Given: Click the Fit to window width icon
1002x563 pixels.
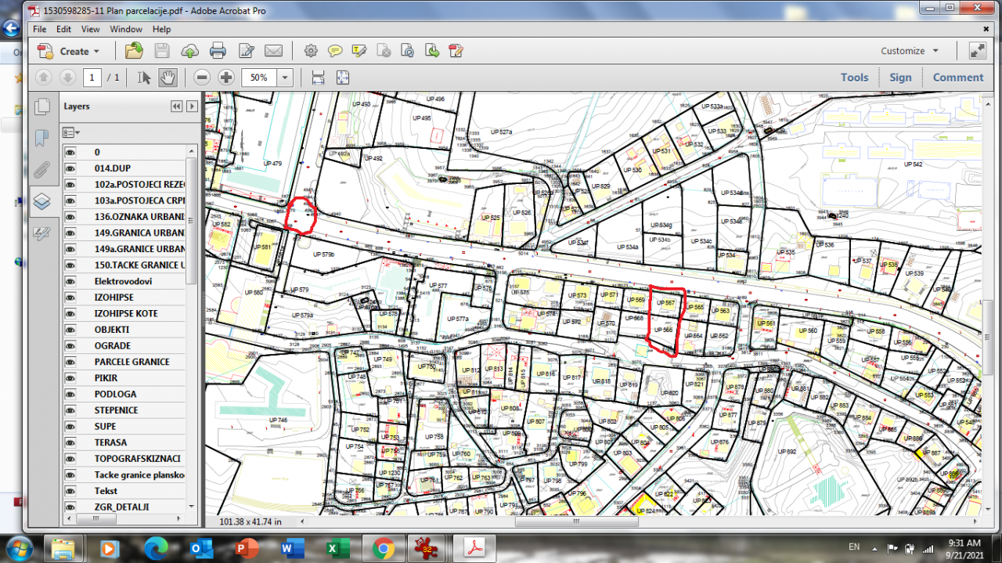Looking at the screenshot, I should [x=318, y=77].
